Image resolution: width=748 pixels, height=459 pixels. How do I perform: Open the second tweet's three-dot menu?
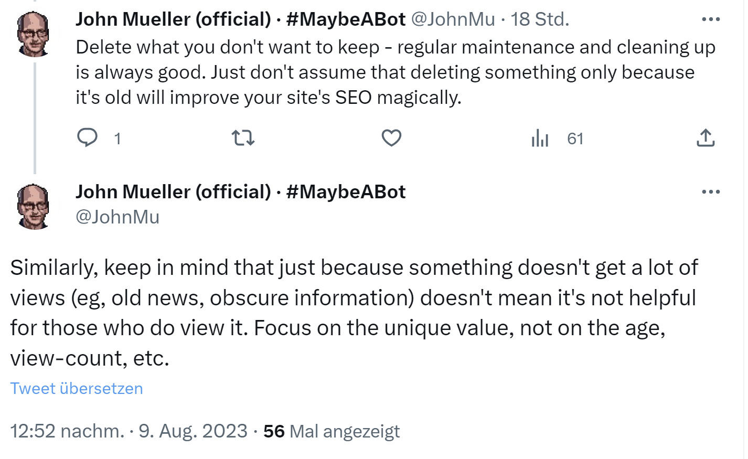[x=711, y=192]
